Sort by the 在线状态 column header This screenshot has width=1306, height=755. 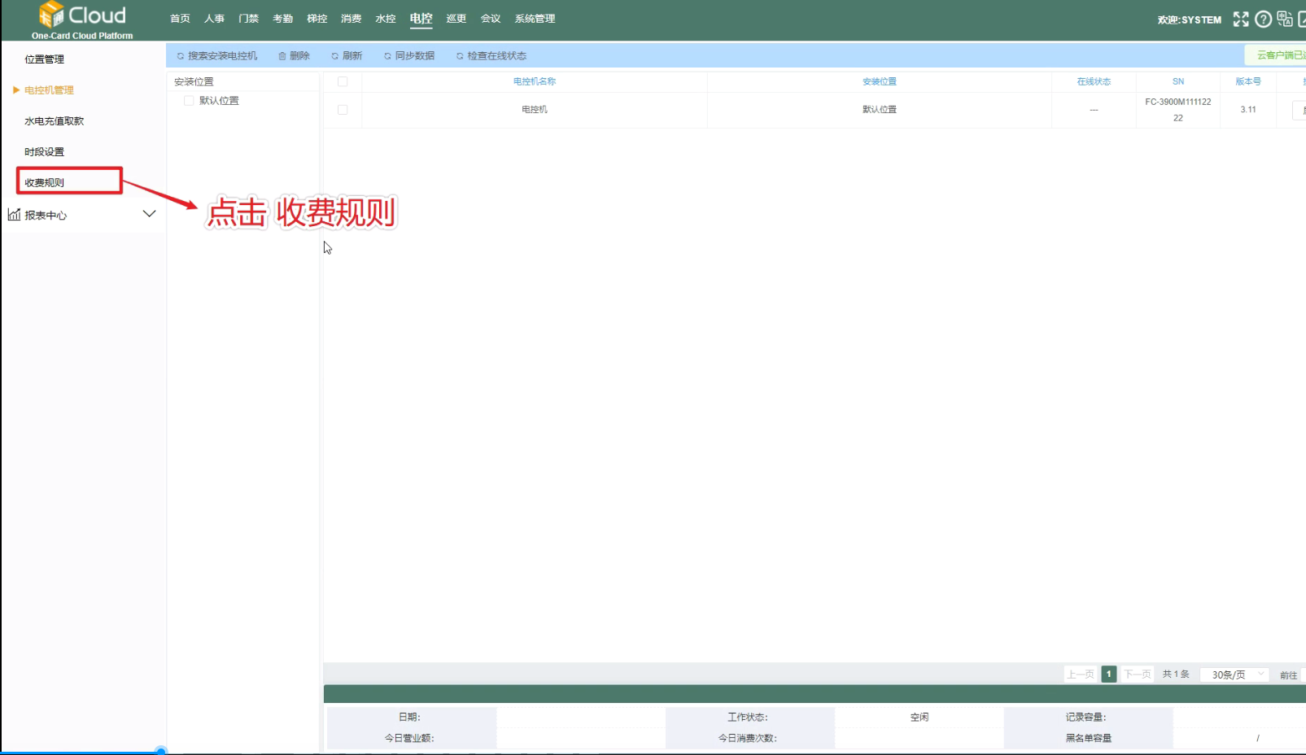pyautogui.click(x=1094, y=81)
